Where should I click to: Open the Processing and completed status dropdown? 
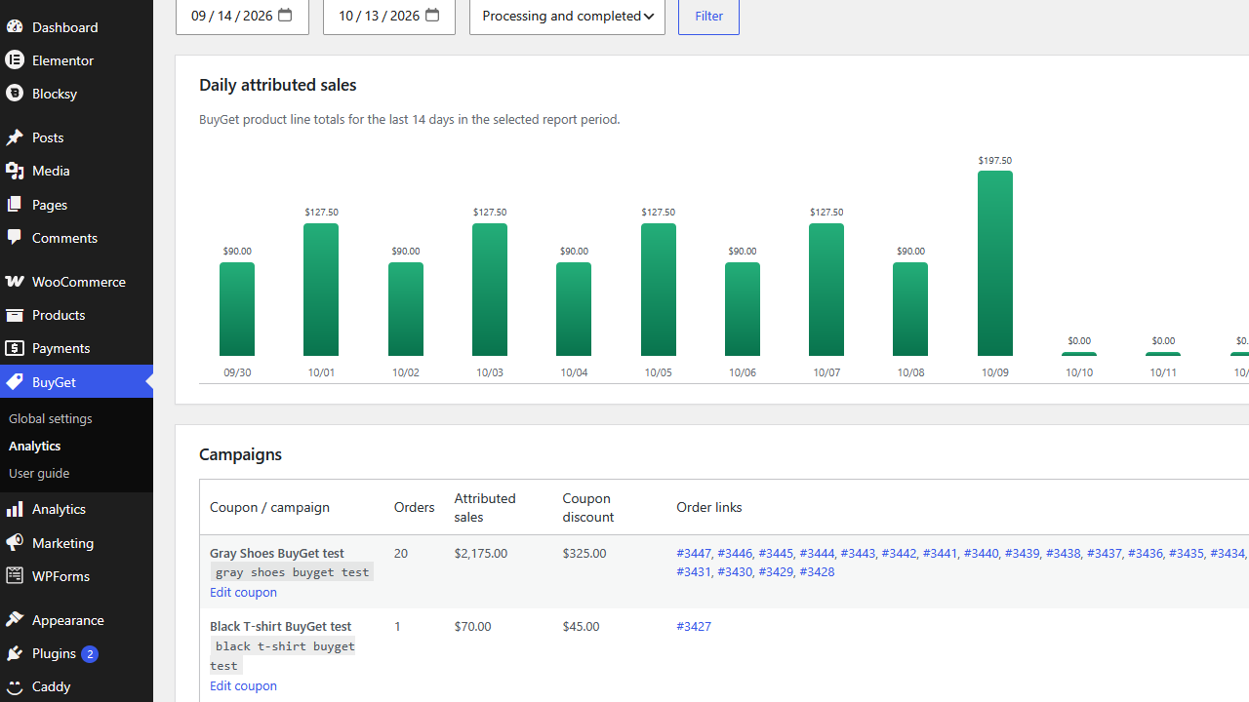(x=567, y=16)
